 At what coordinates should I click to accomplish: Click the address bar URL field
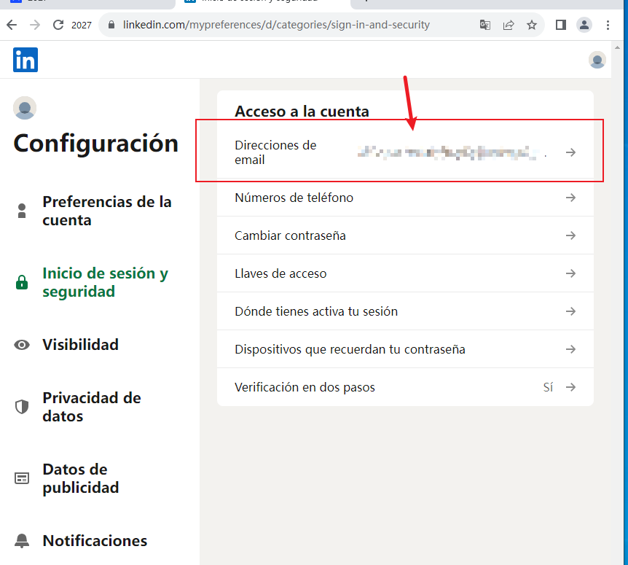point(277,25)
